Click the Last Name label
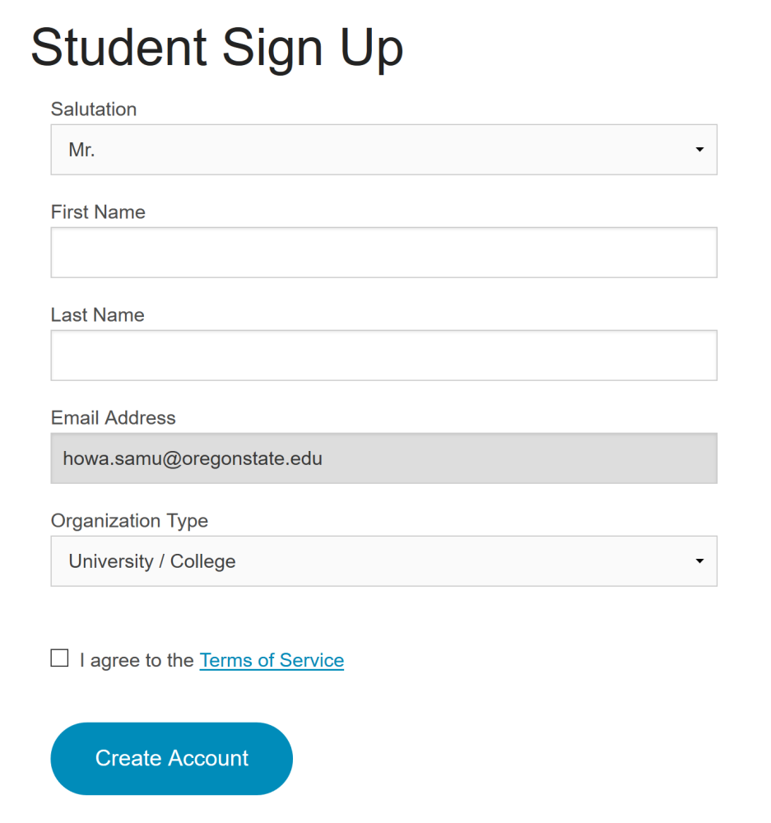771x823 pixels. pyautogui.click(x=97, y=315)
